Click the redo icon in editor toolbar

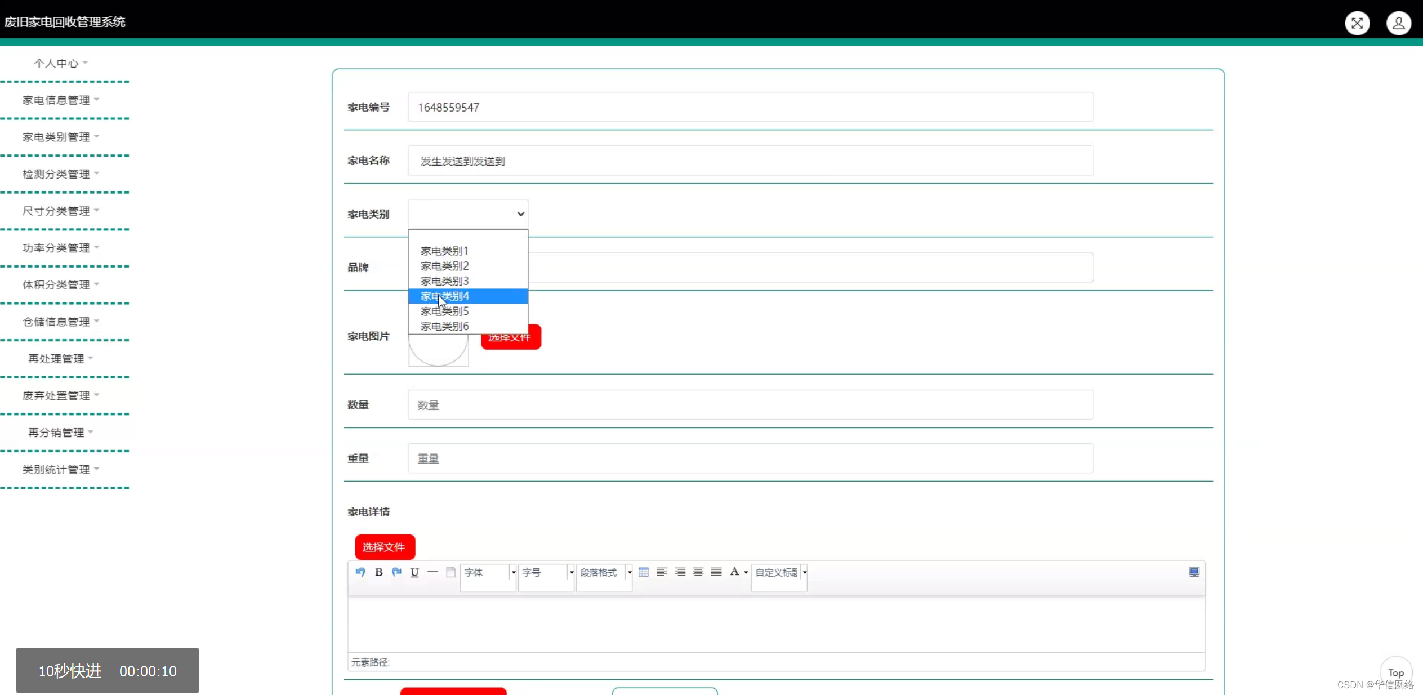coord(396,572)
